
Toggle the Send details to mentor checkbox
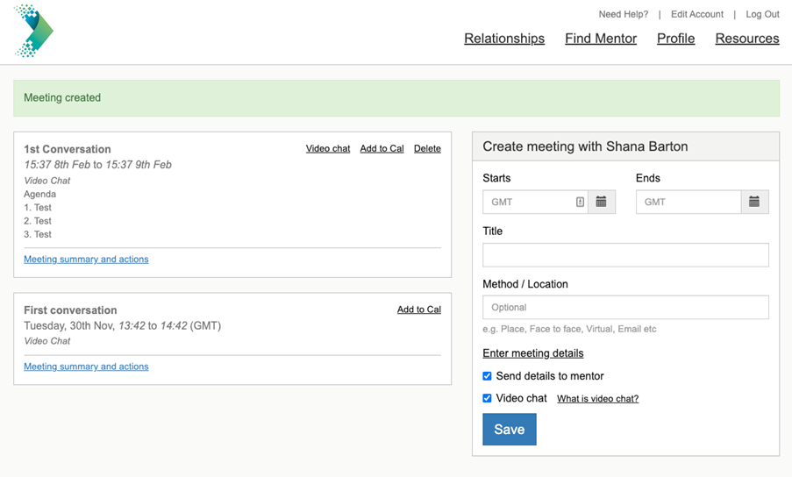coord(487,376)
